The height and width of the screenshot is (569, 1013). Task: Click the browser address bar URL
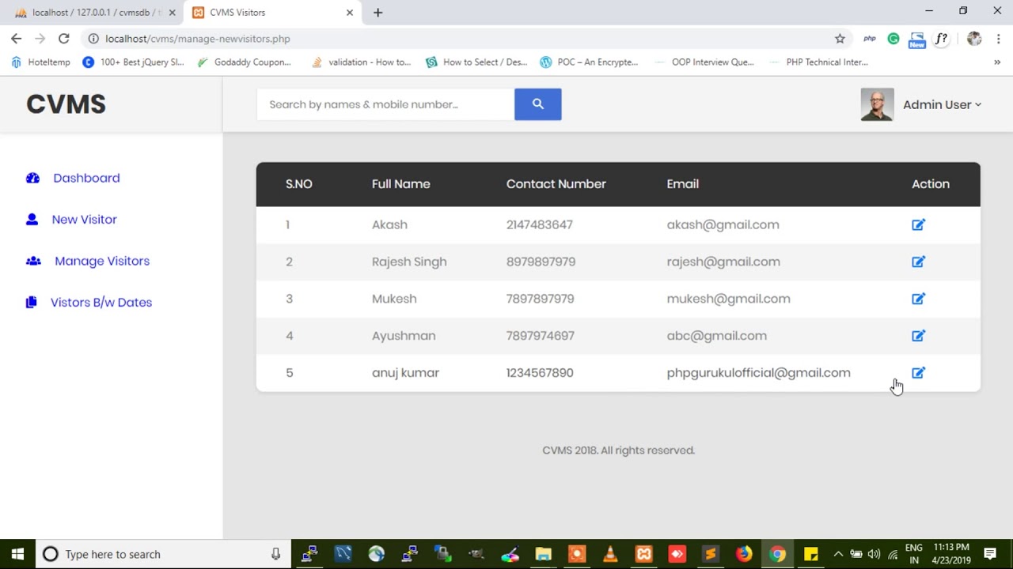click(x=198, y=39)
